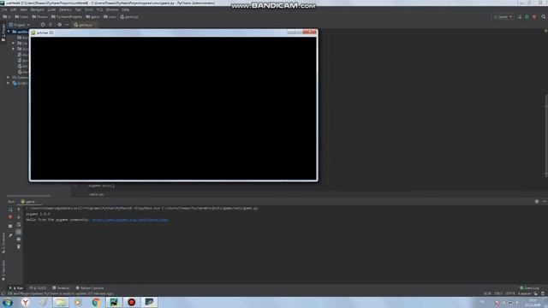Open the Edit menu

tap(14, 9)
